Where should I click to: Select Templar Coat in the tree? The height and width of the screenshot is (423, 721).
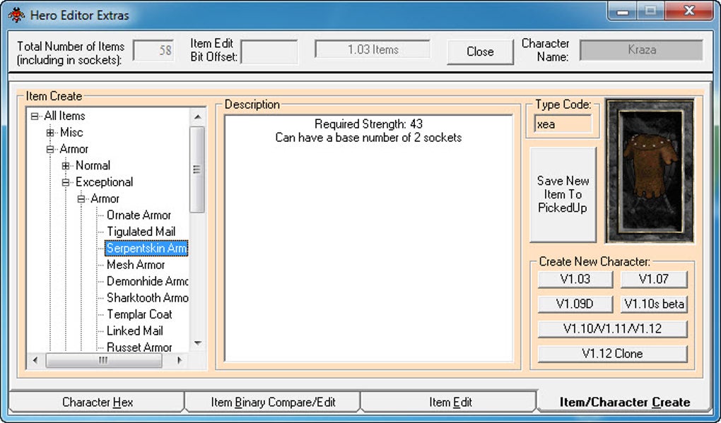pyautogui.click(x=139, y=314)
